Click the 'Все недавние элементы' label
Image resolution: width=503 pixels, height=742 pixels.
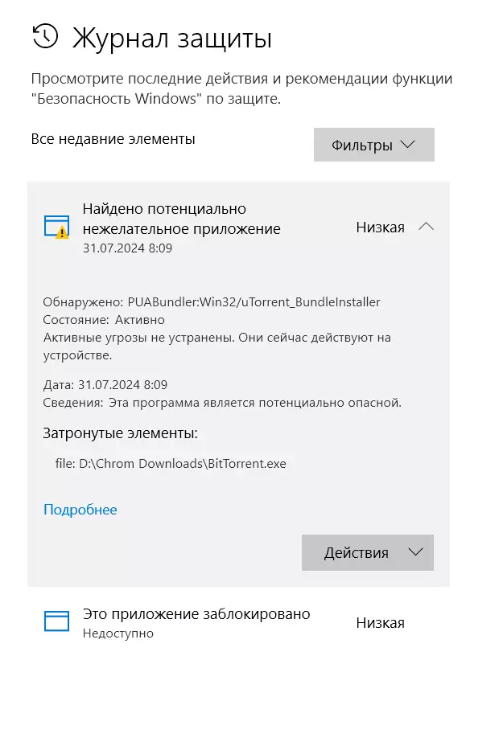coord(113,138)
